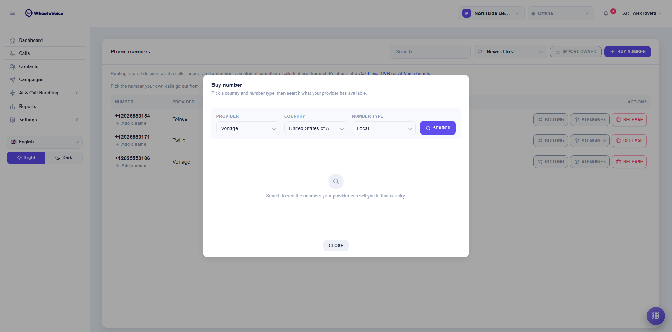Open the Northside workspace switcher
672x332 pixels.
coord(491,13)
